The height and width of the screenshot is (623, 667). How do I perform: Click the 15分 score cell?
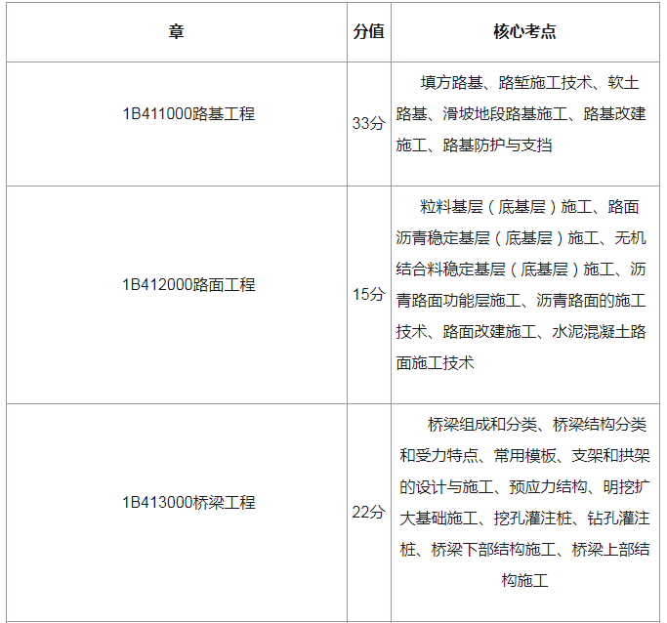(369, 294)
